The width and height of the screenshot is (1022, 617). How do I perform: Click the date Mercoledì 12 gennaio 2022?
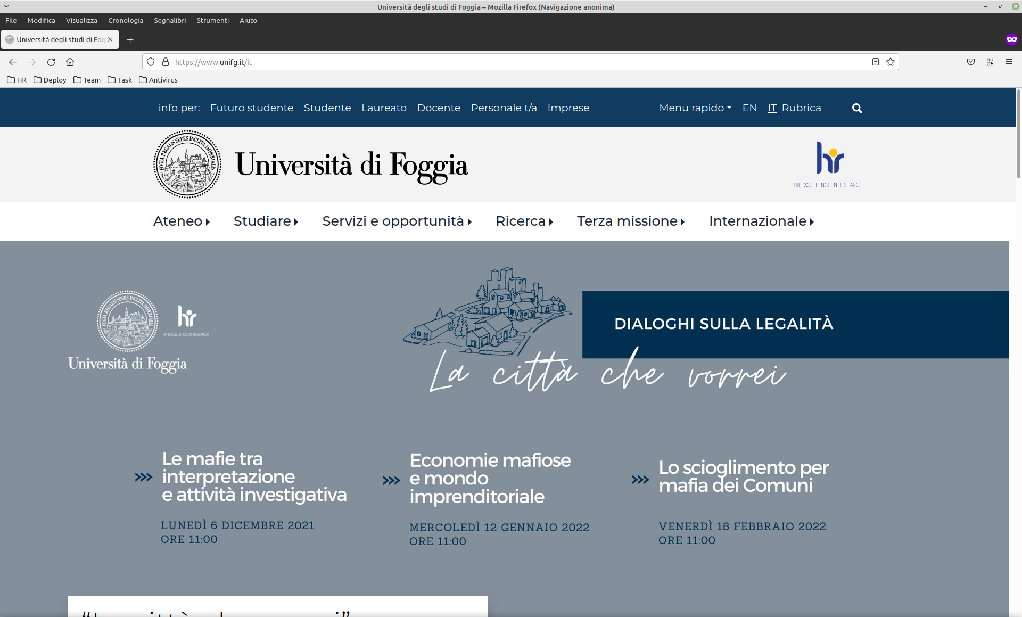click(x=499, y=528)
